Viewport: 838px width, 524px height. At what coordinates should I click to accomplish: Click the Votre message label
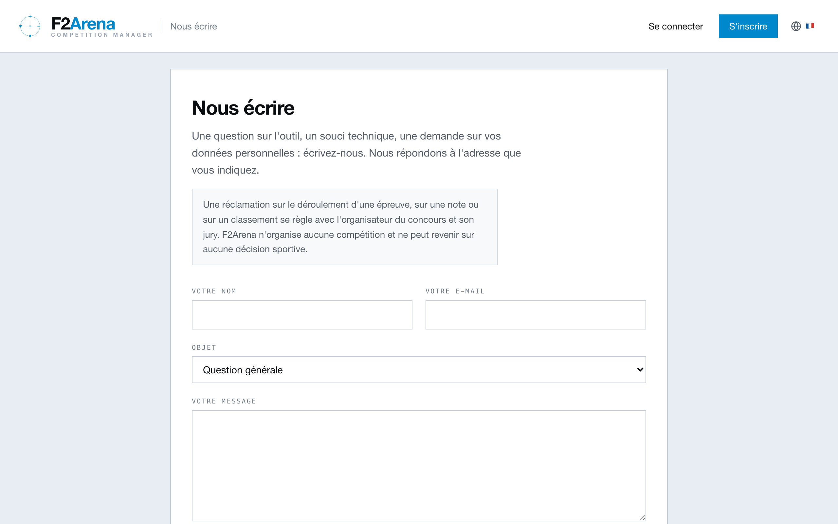[224, 401]
